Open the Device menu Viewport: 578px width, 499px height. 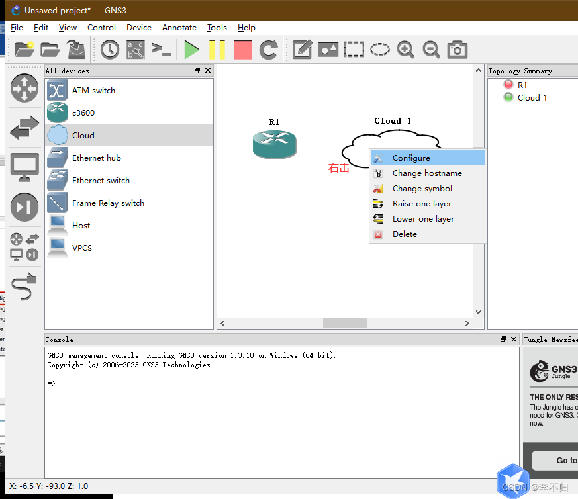pos(139,28)
